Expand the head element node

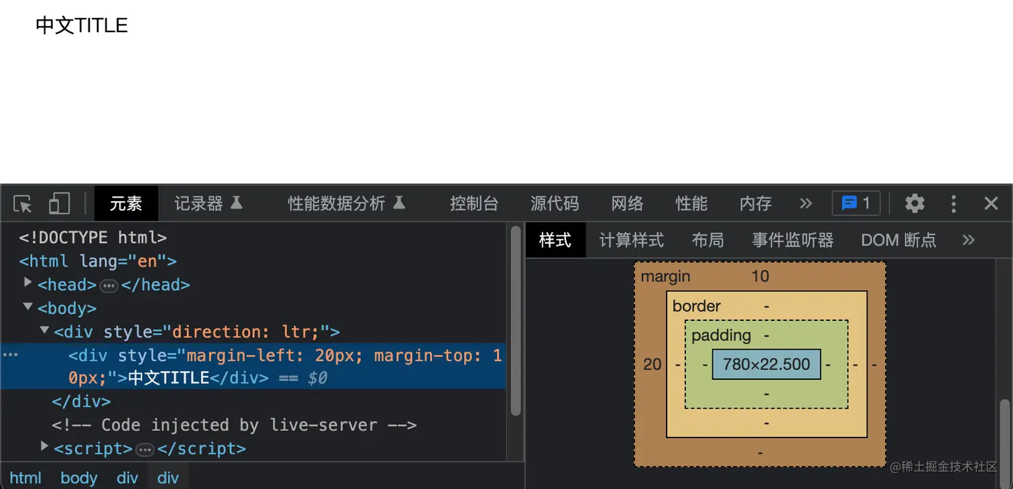click(28, 282)
